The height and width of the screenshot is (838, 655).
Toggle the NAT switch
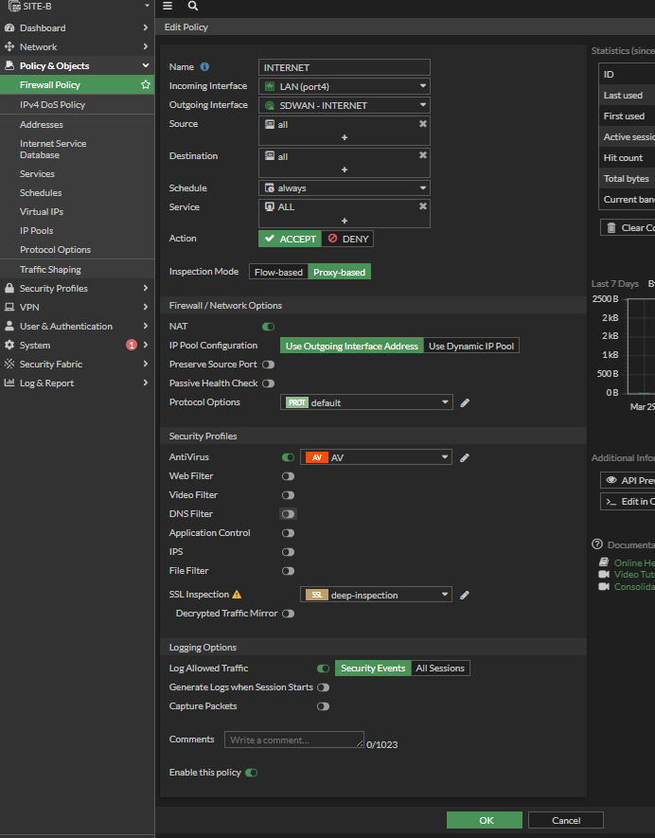[269, 327]
